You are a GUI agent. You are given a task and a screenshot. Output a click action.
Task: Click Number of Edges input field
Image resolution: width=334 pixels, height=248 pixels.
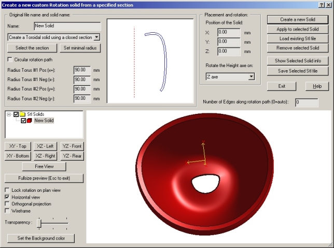307,102
